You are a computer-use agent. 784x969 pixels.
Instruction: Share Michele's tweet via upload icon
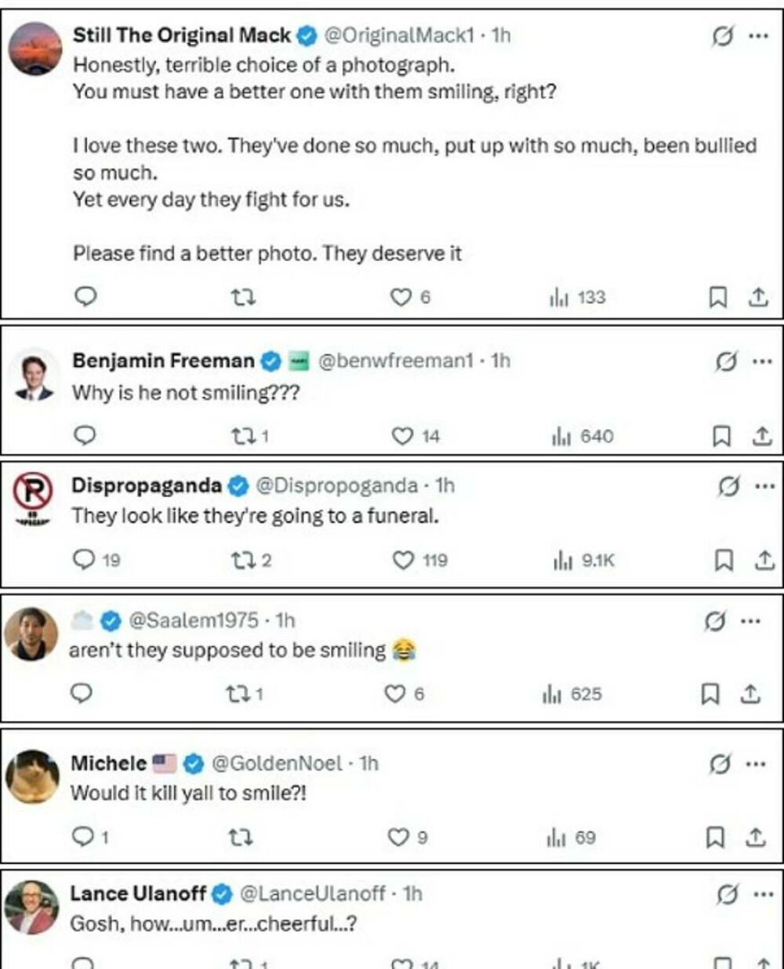[x=756, y=837]
